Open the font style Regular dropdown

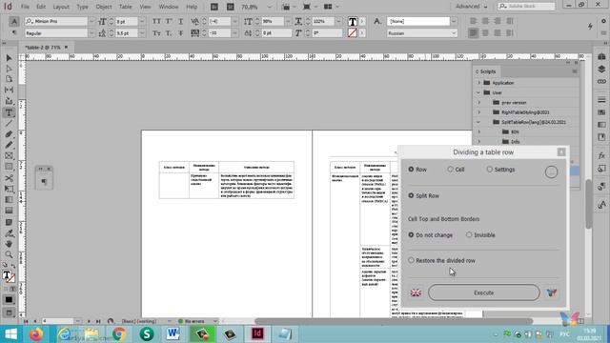click(91, 33)
